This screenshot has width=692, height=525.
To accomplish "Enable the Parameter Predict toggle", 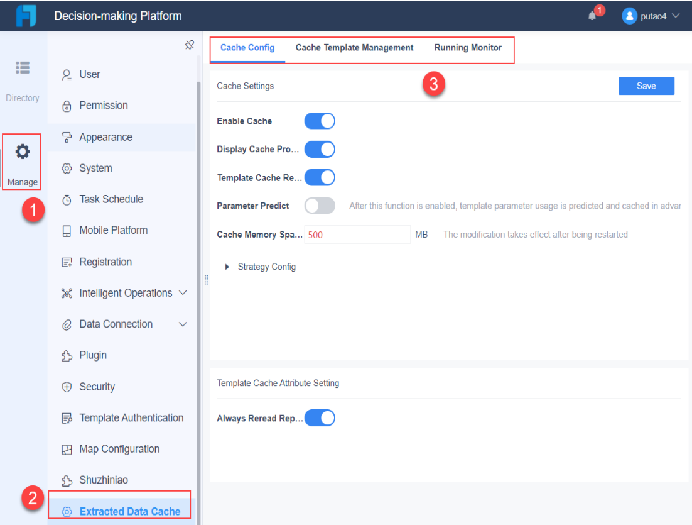I will coord(319,206).
